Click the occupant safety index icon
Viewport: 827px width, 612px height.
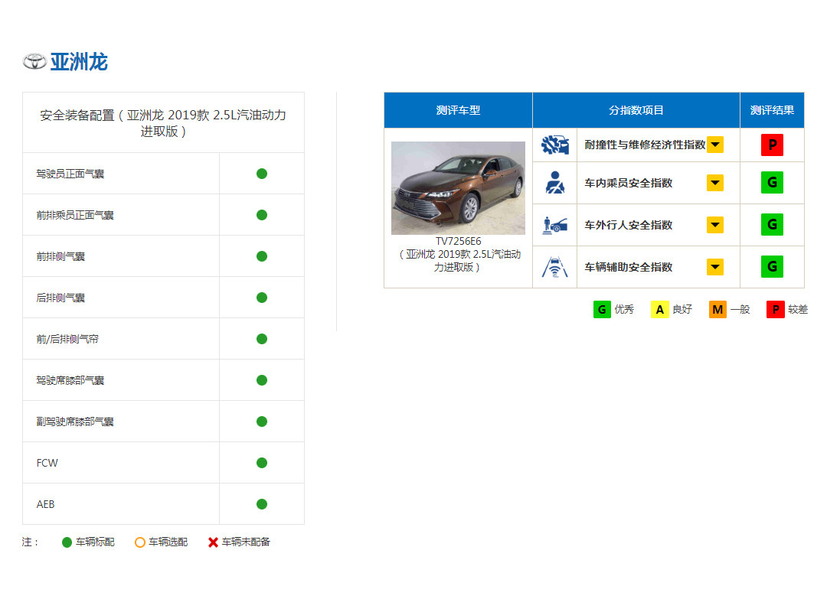pos(554,183)
